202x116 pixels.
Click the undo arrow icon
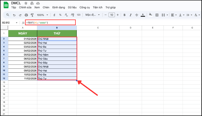tap(14, 15)
